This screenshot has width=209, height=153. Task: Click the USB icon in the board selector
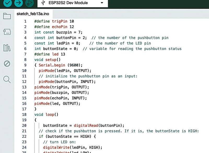(43, 3)
